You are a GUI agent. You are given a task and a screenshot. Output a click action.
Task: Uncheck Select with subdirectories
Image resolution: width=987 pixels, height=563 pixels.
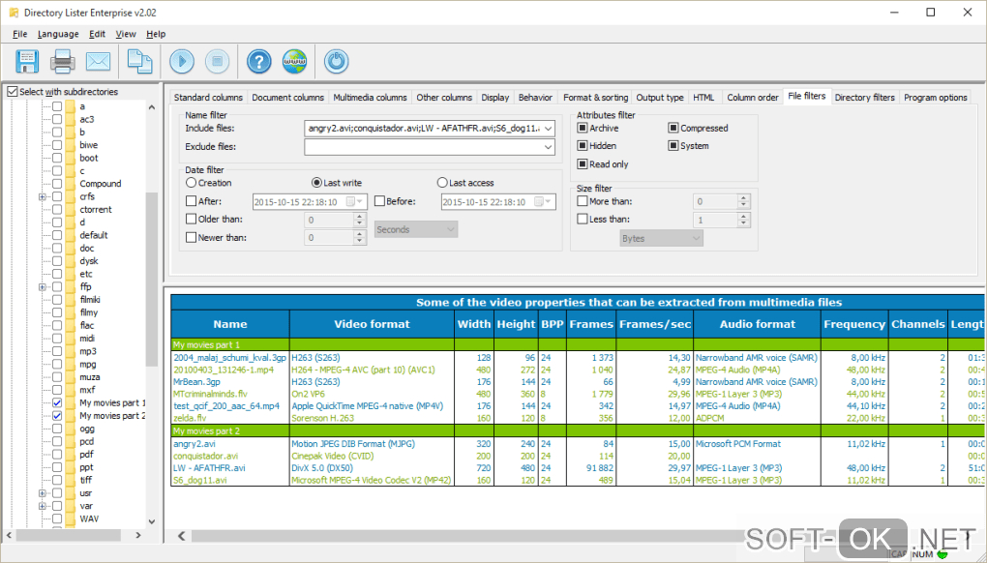13,91
